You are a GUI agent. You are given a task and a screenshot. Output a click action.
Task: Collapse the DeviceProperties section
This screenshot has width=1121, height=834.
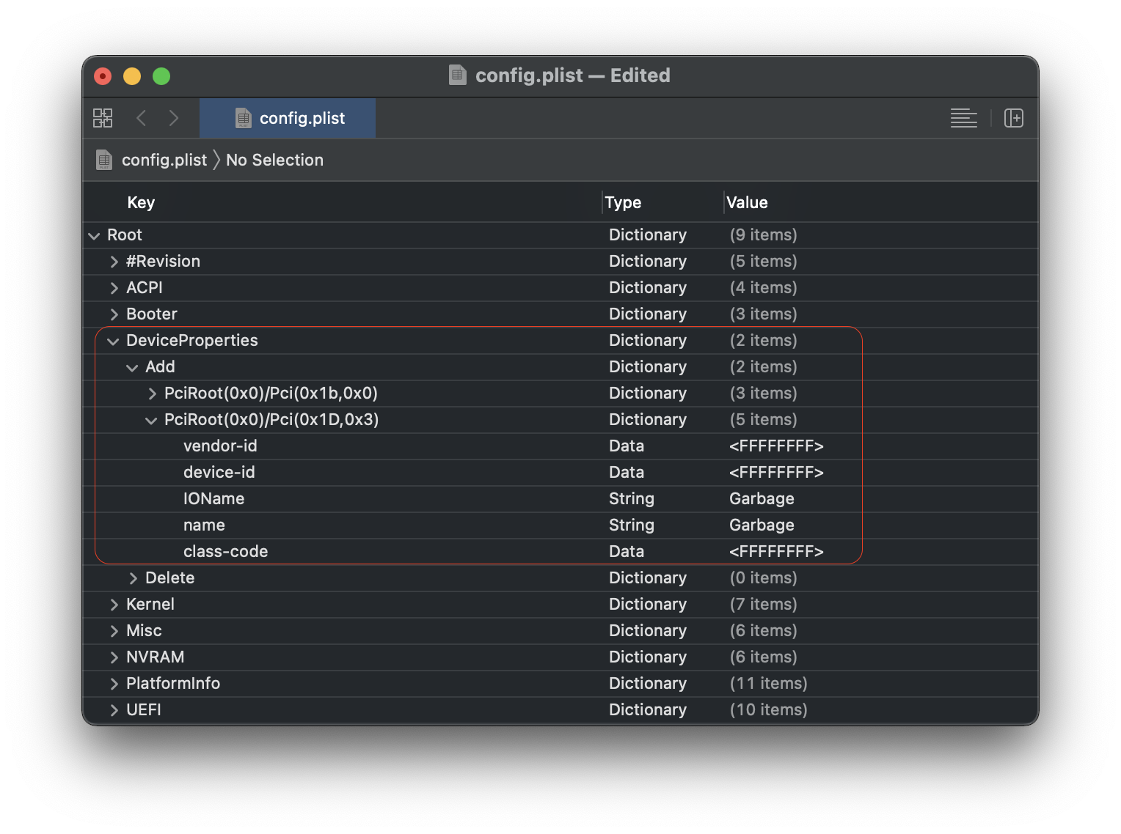pyautogui.click(x=114, y=341)
